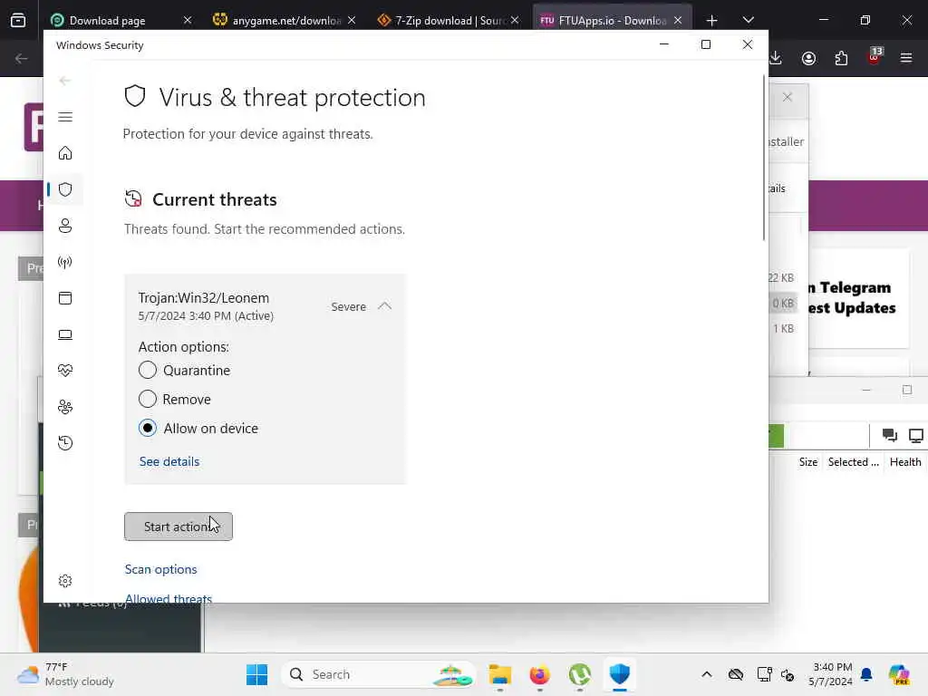Open Device security laptop icon

click(65, 335)
